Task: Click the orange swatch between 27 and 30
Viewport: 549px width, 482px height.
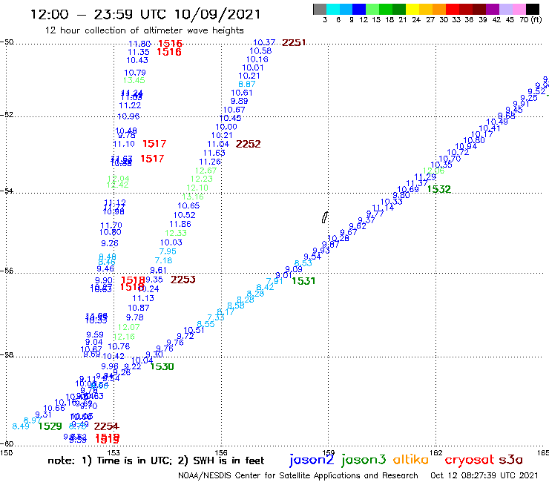Action: point(439,9)
